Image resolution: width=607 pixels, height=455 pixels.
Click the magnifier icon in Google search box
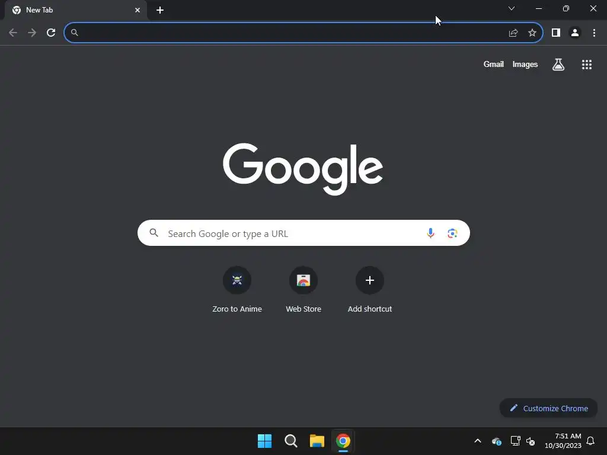coord(154,233)
